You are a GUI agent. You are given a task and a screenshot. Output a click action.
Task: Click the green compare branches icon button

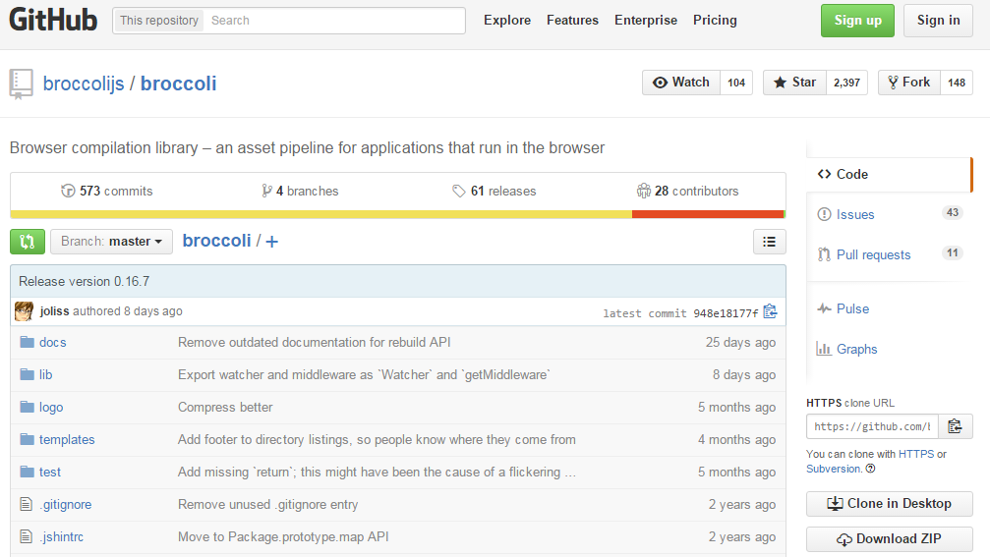[x=28, y=242]
